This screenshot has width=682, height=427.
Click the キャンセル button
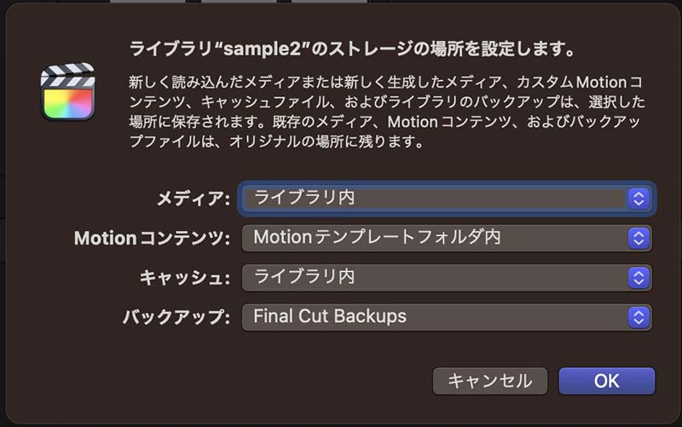pyautogui.click(x=489, y=381)
